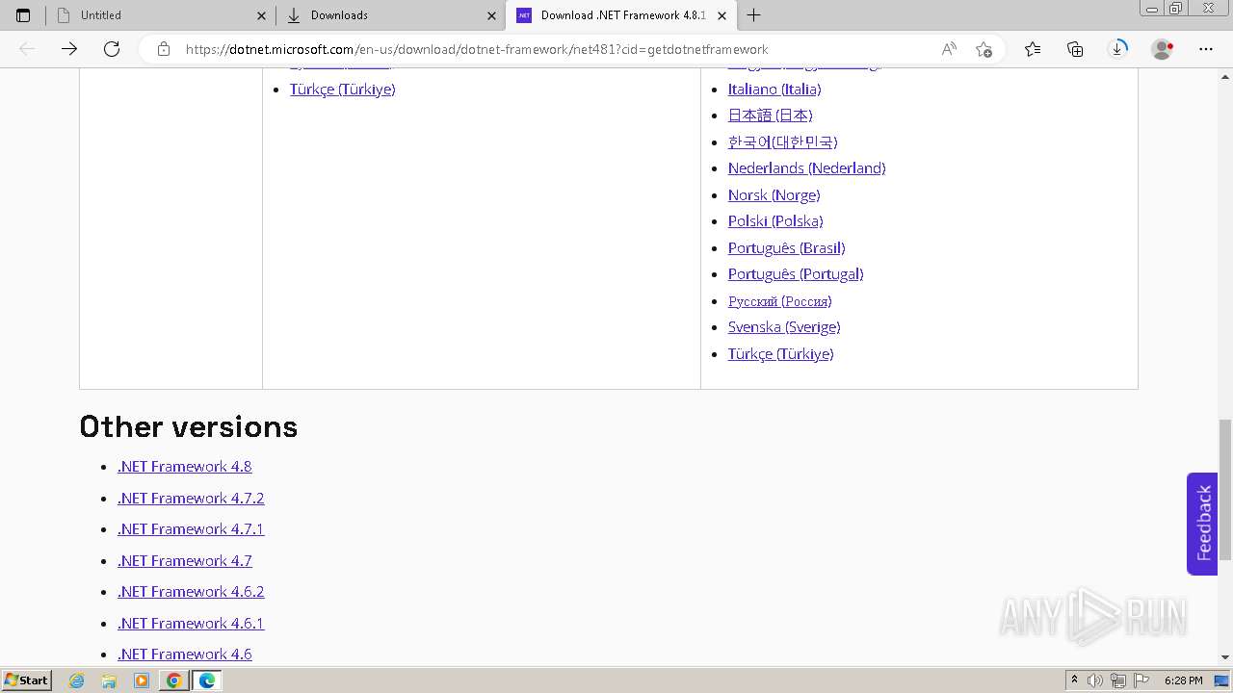Add this page to favorites
Image resolution: width=1233 pixels, height=693 pixels.
click(984, 49)
